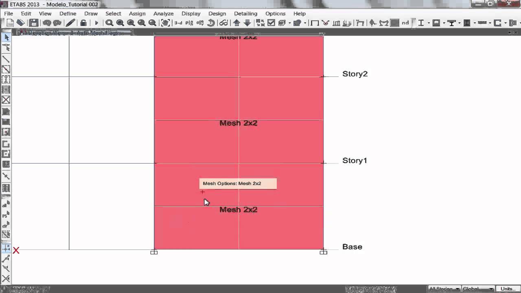This screenshot has width=521, height=293.
Task: Click the Undo icon
Action: (x=47, y=23)
